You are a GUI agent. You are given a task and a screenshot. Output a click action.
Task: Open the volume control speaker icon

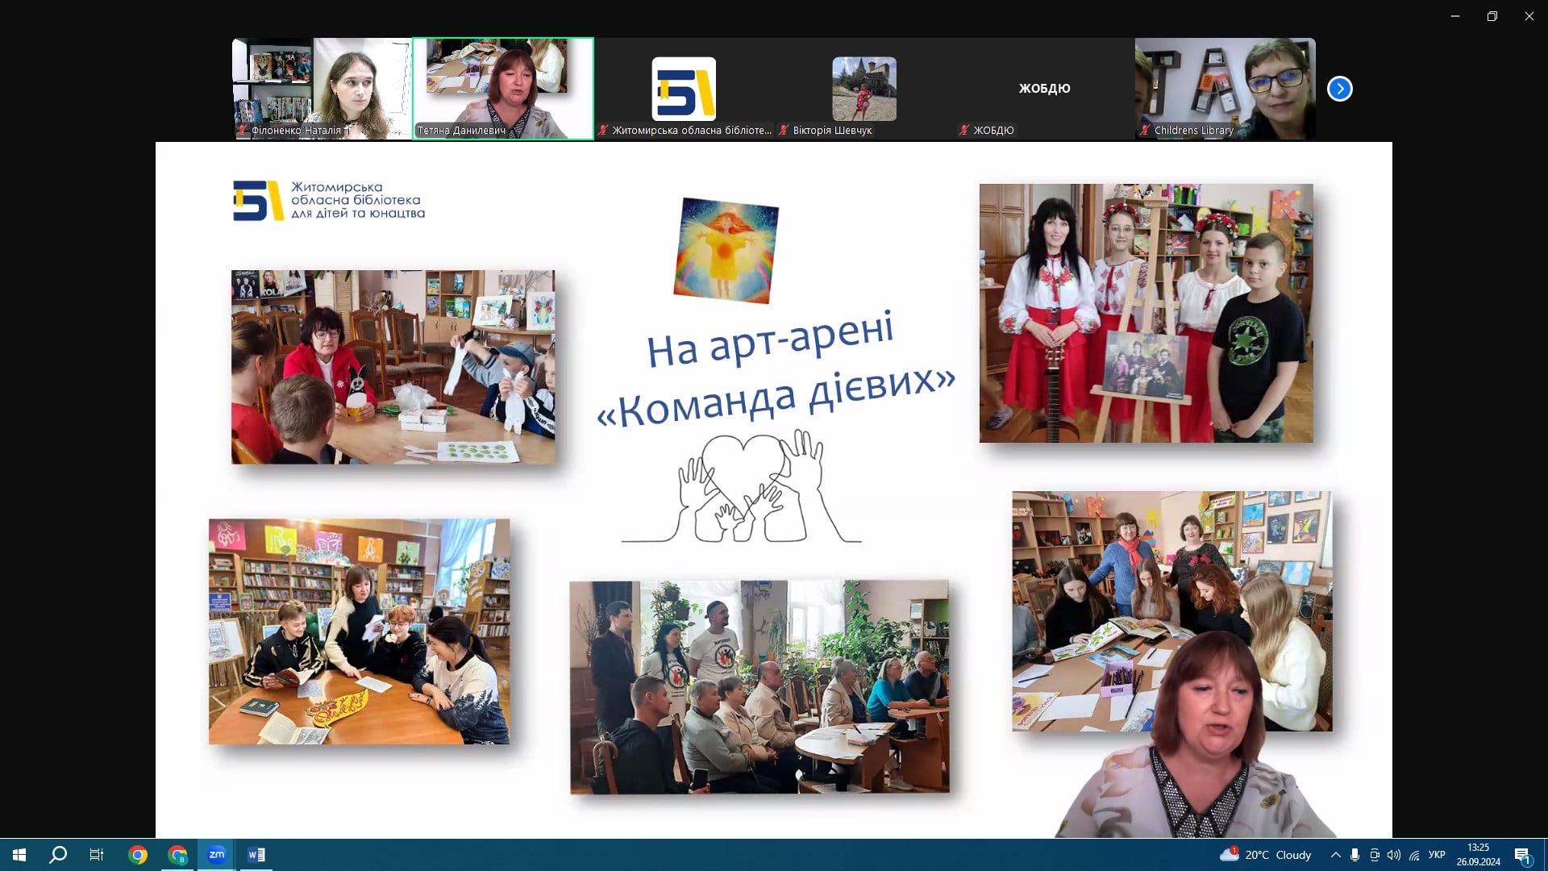(1394, 855)
